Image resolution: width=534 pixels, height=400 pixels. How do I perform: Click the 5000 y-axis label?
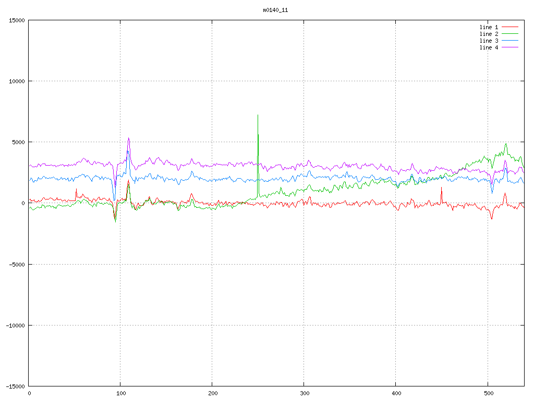point(18,142)
